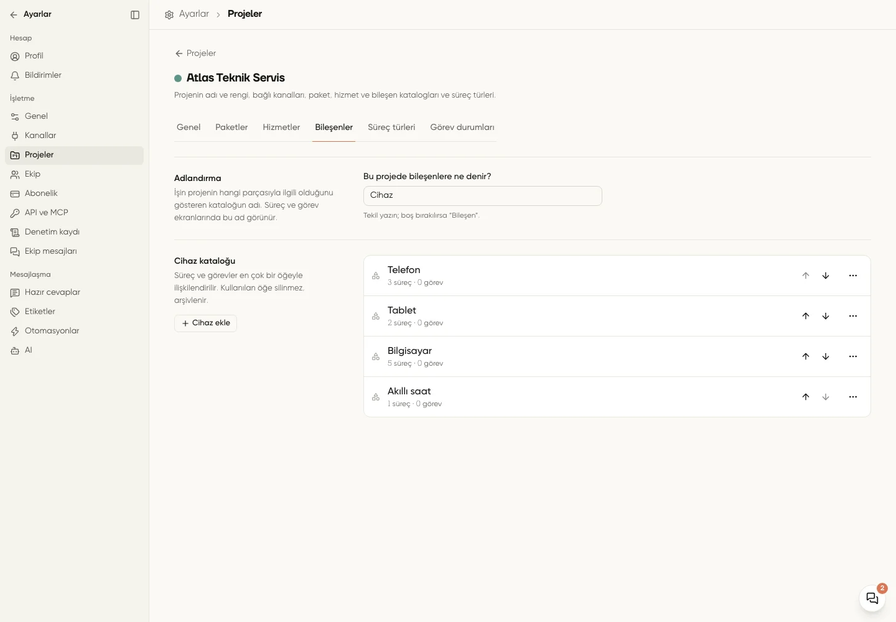Move Tablet up in the catalog
This screenshot has width=896, height=622.
806,316
